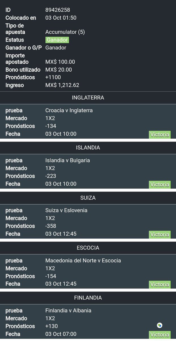Click the Victoria badge for Suiza v Eslovenia
This screenshot has height=341, width=176.
coord(160,235)
